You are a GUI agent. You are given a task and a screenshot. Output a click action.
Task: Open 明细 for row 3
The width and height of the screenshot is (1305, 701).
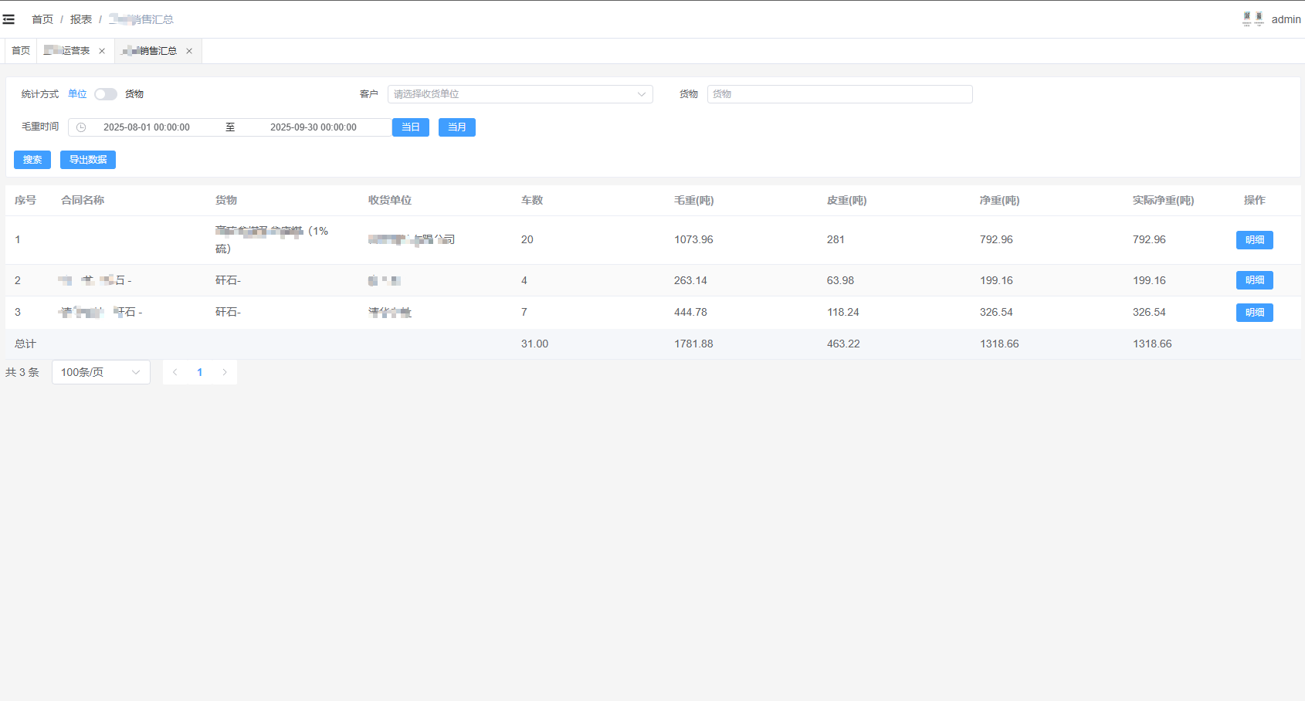click(1254, 313)
